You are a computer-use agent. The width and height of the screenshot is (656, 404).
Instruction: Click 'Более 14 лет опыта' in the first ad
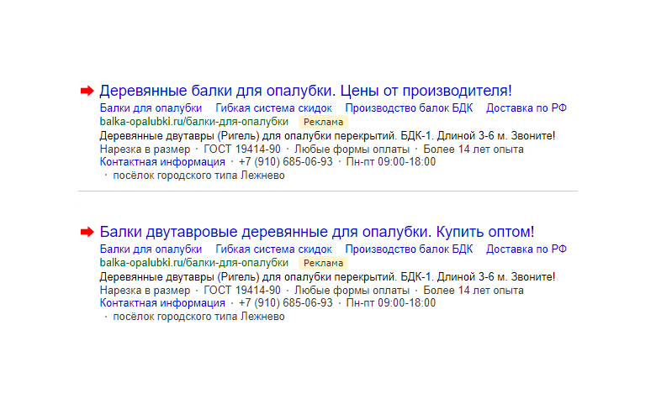473,150
